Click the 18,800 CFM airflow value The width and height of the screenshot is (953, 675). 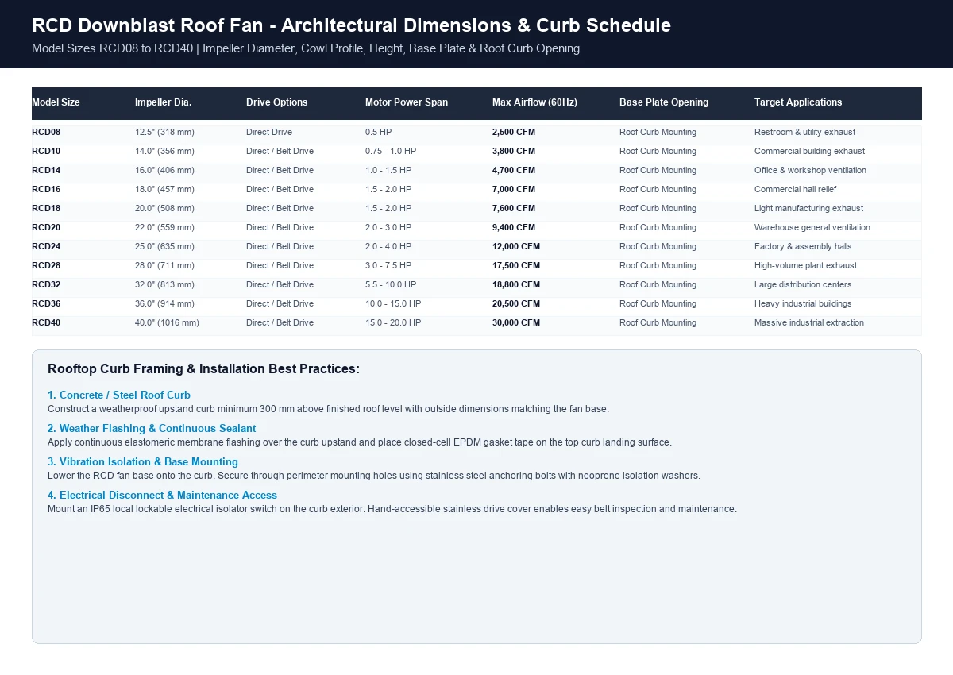(516, 284)
